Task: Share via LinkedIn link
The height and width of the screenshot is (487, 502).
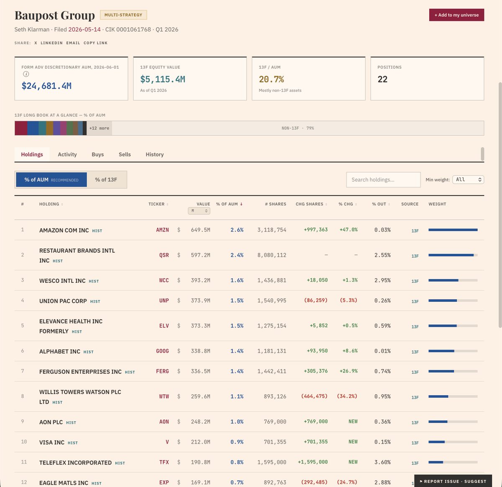Action: (51, 43)
